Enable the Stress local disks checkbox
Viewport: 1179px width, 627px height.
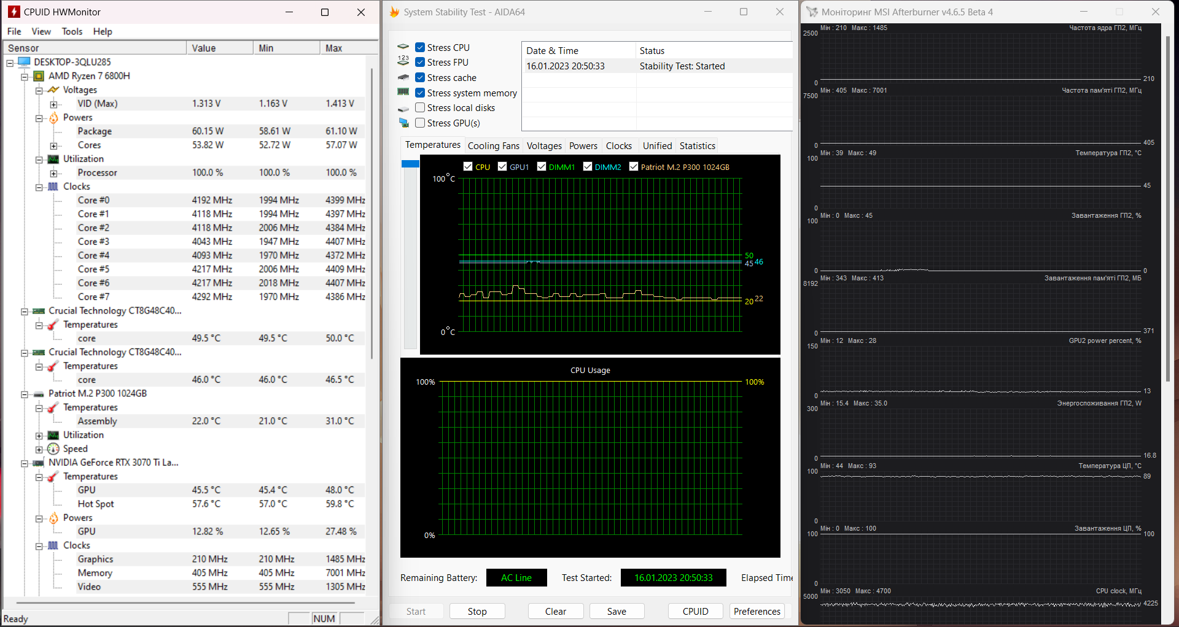pos(420,108)
